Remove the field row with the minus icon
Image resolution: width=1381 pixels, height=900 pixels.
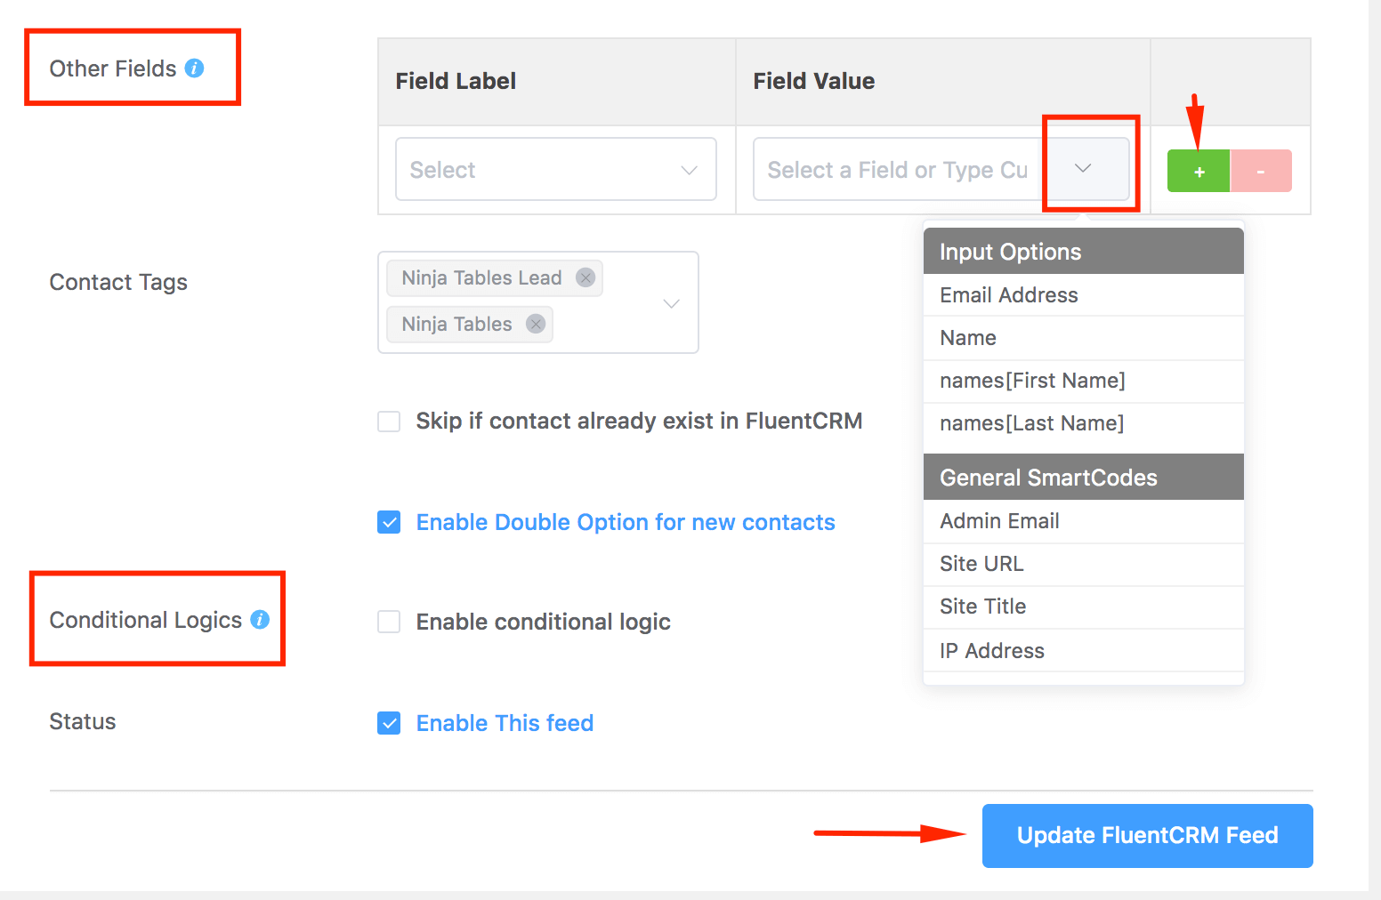[x=1261, y=171]
